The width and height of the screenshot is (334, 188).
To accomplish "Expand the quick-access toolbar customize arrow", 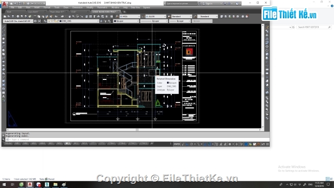I will coord(44,4).
